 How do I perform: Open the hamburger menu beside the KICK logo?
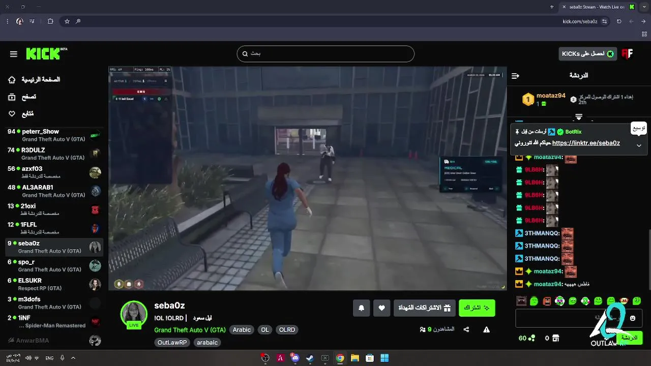tap(14, 54)
